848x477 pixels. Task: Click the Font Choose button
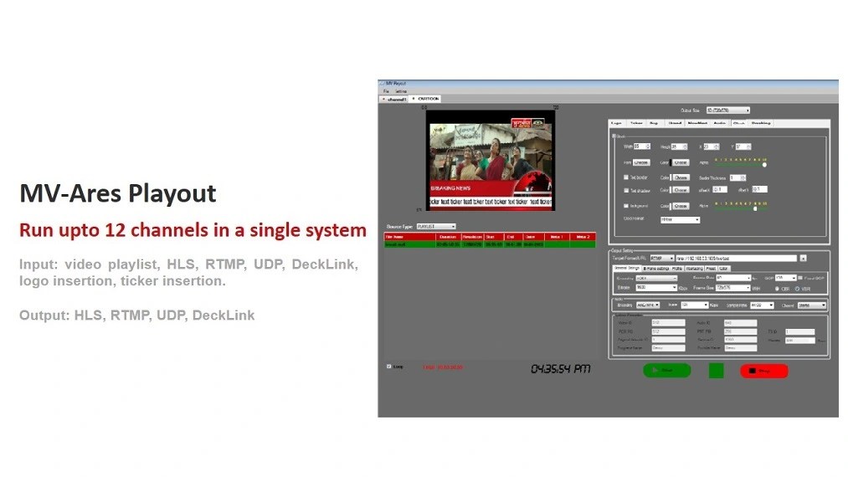pos(641,162)
